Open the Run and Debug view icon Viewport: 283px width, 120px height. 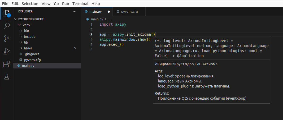coord(7,51)
